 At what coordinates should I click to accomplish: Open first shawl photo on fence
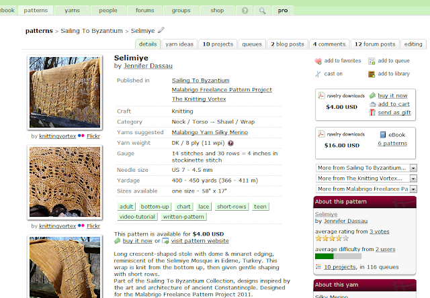[64, 93]
